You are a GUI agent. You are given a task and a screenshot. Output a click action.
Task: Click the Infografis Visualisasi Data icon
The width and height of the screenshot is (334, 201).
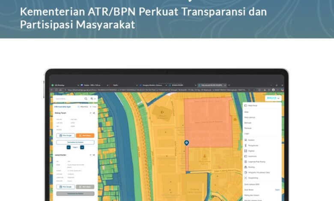pos(246,172)
